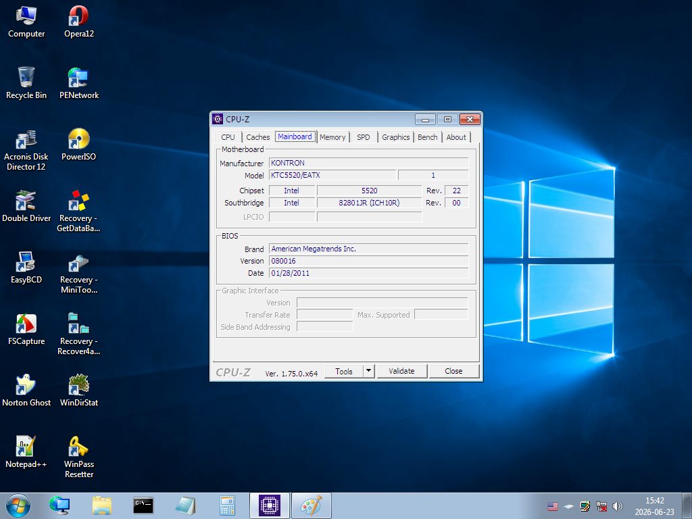
Task: Open the file explorer folder taskbar icon
Action: [x=101, y=505]
